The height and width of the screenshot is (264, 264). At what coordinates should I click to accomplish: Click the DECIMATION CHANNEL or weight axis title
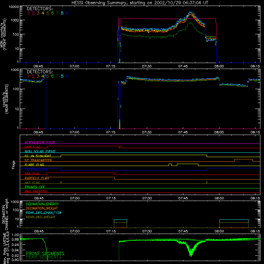tap(5, 214)
